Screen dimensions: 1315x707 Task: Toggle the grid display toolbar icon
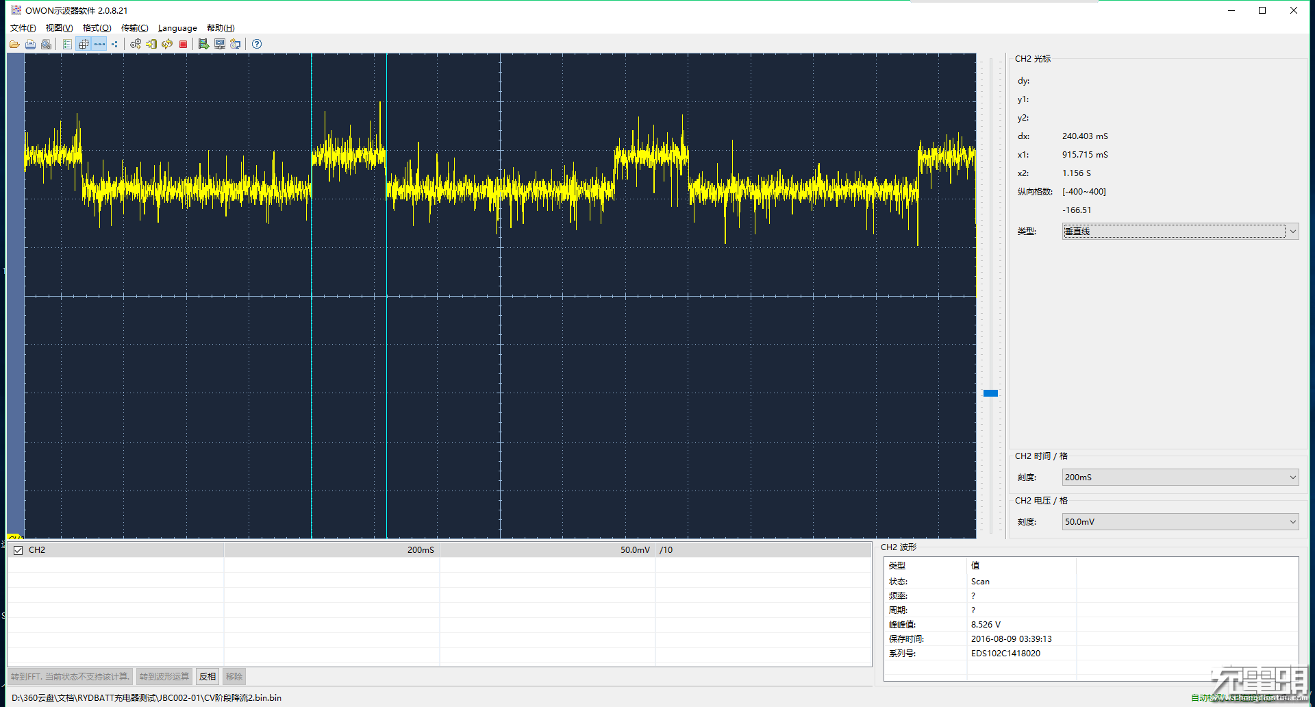click(x=84, y=44)
